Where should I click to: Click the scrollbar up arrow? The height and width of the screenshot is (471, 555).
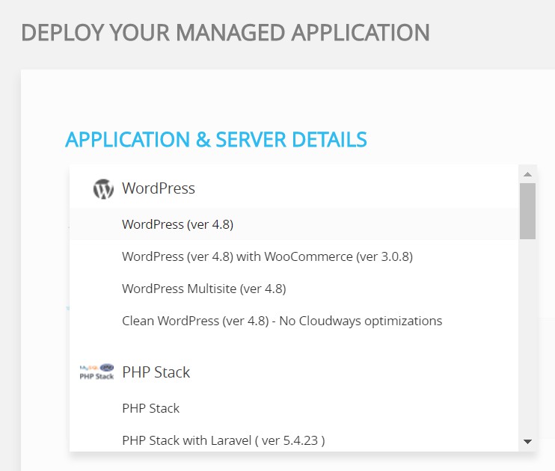tap(528, 174)
